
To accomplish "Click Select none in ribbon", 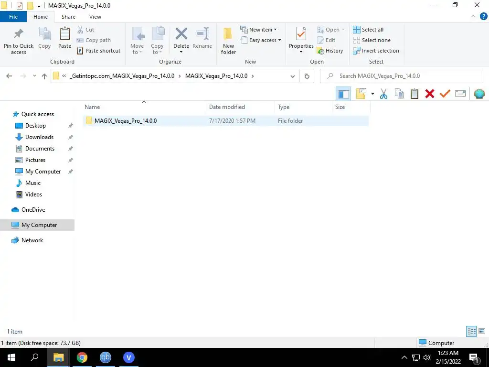I will [372, 40].
